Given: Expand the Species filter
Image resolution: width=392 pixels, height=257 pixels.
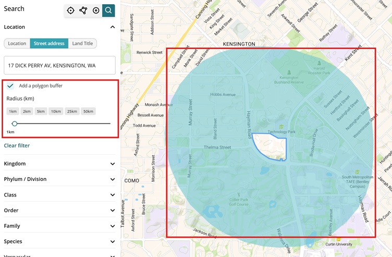Looking at the screenshot, I should [113, 242].
